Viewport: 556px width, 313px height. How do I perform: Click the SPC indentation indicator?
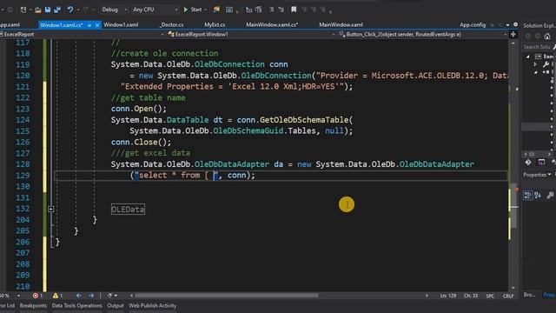click(490, 296)
